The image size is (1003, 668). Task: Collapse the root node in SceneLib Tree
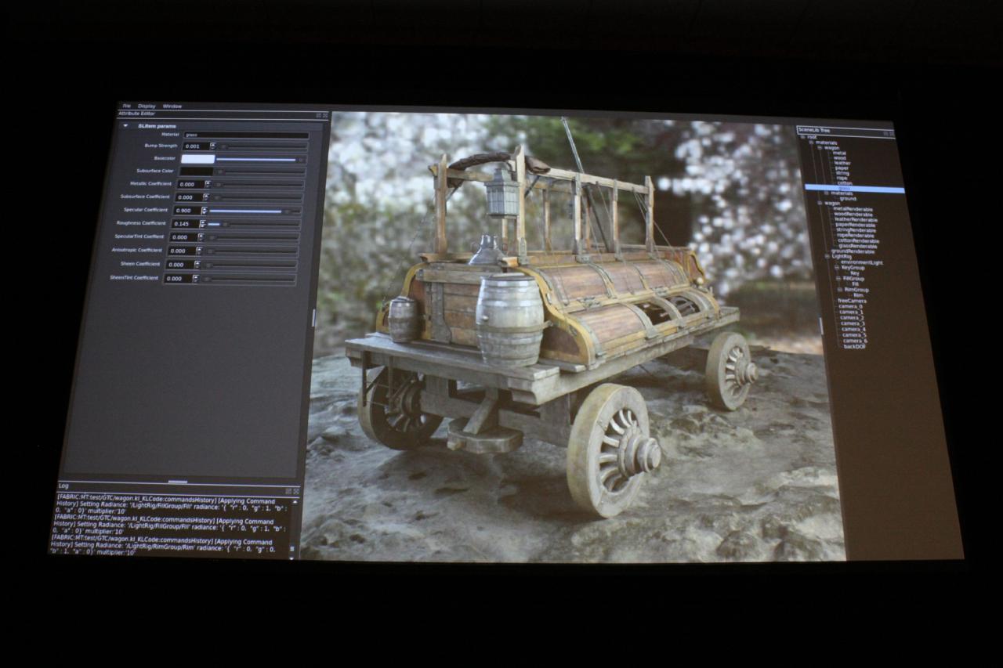click(802, 137)
